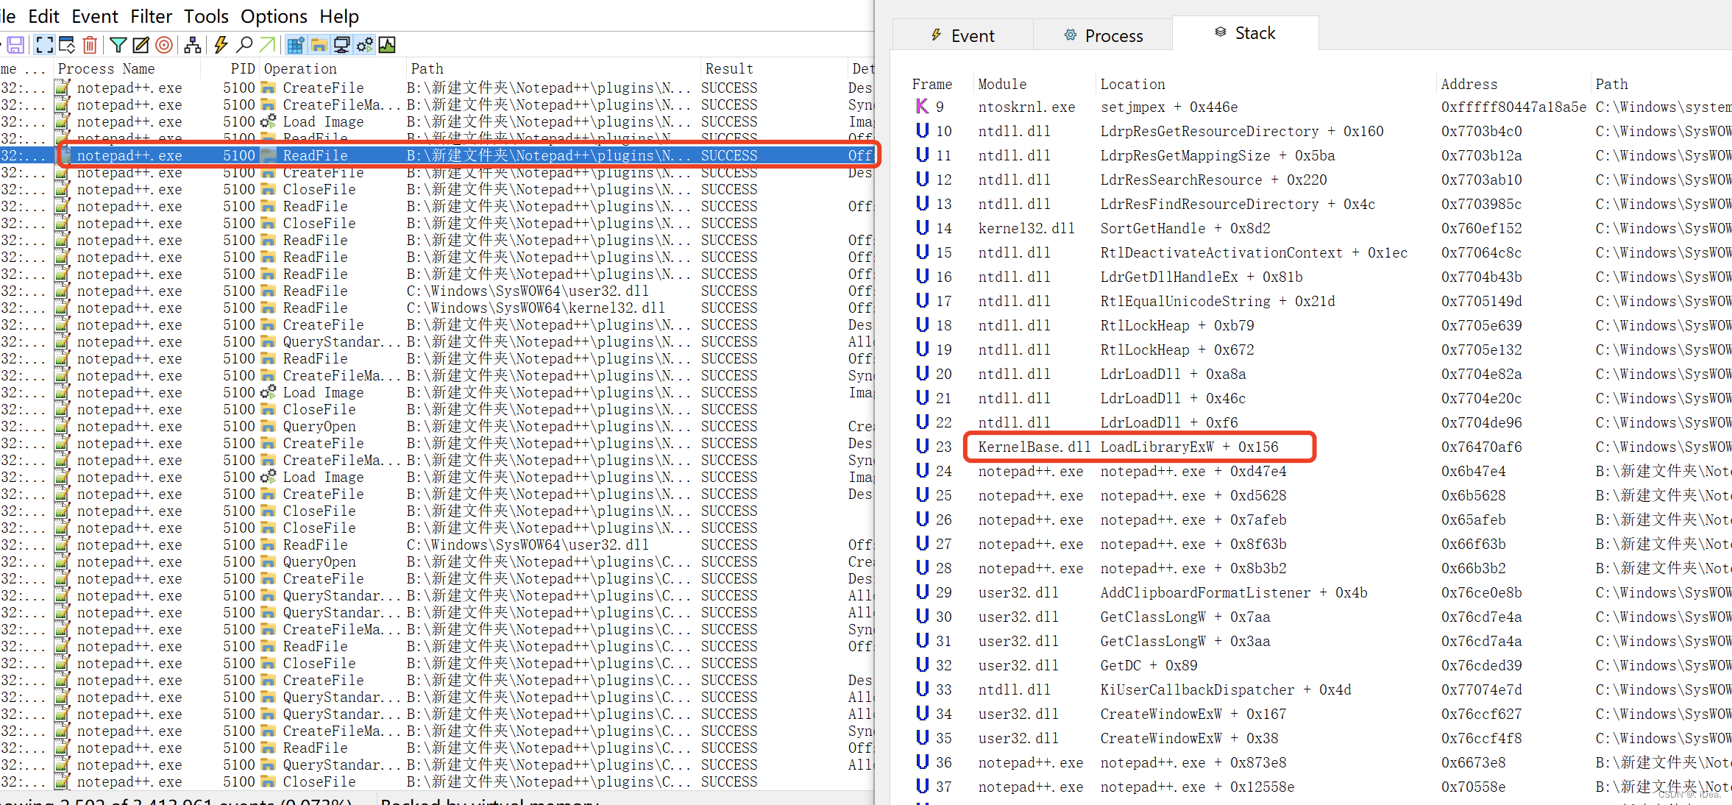The width and height of the screenshot is (1732, 805).
Task: Click U icon of frame 37
Action: pyautogui.click(x=922, y=787)
